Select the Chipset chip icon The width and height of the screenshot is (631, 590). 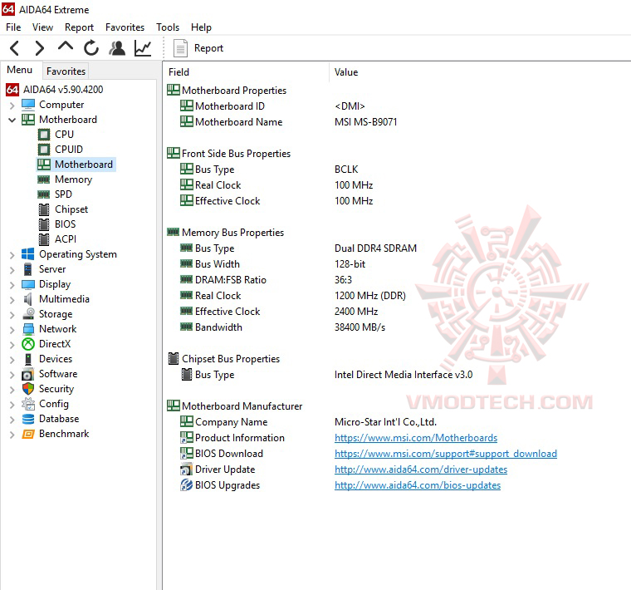click(x=44, y=209)
